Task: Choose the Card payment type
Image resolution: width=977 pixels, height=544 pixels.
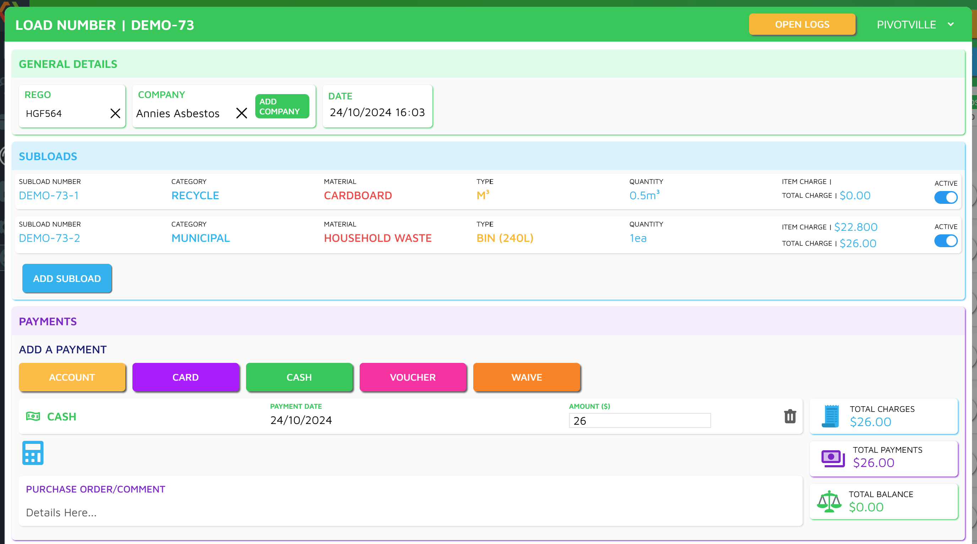Action: coord(185,377)
